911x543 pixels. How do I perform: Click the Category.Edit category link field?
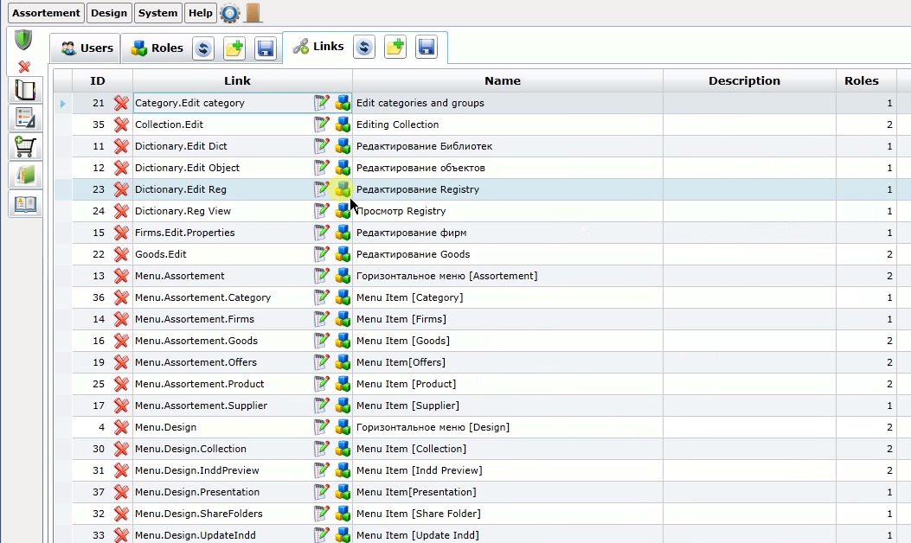click(222, 103)
